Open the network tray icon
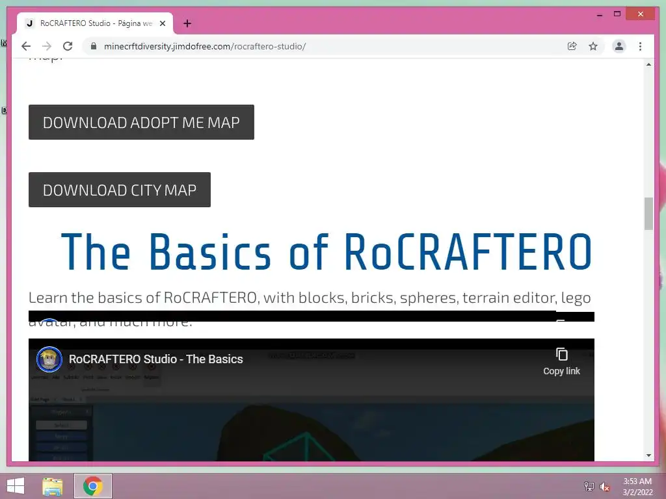The height and width of the screenshot is (499, 666). [589, 486]
